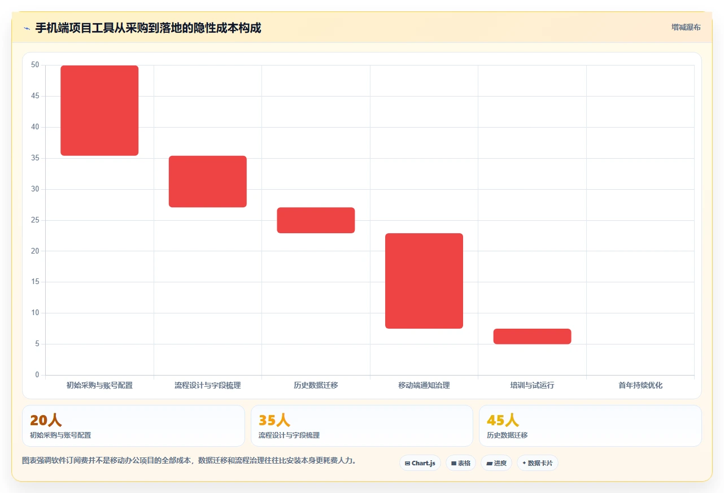Click the y-axis value 35
The width and height of the screenshot is (724, 493).
coord(35,158)
